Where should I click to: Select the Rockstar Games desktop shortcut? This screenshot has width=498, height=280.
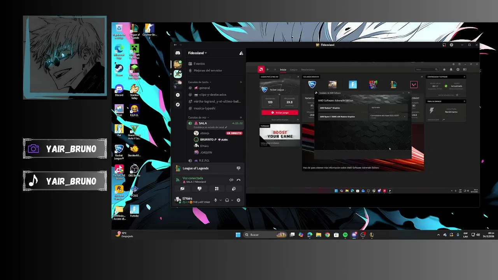point(119,192)
